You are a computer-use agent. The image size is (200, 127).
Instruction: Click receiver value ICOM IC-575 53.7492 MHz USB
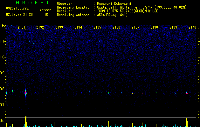(x=128, y=11)
